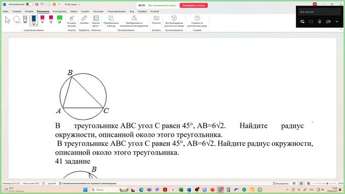Click the share screen icon in meeting panel

pyautogui.click(x=302, y=22)
